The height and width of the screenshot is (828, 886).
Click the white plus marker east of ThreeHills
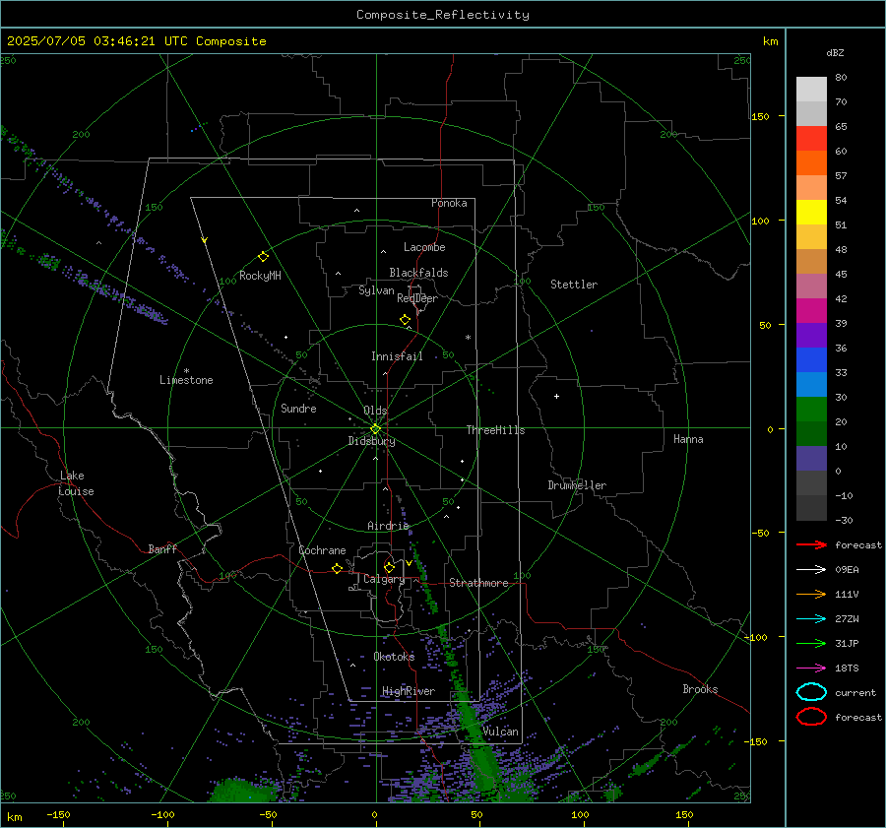coord(556,396)
